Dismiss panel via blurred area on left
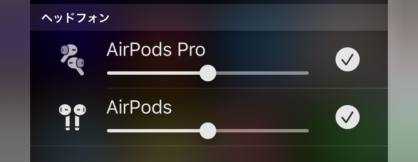 (x=15, y=81)
